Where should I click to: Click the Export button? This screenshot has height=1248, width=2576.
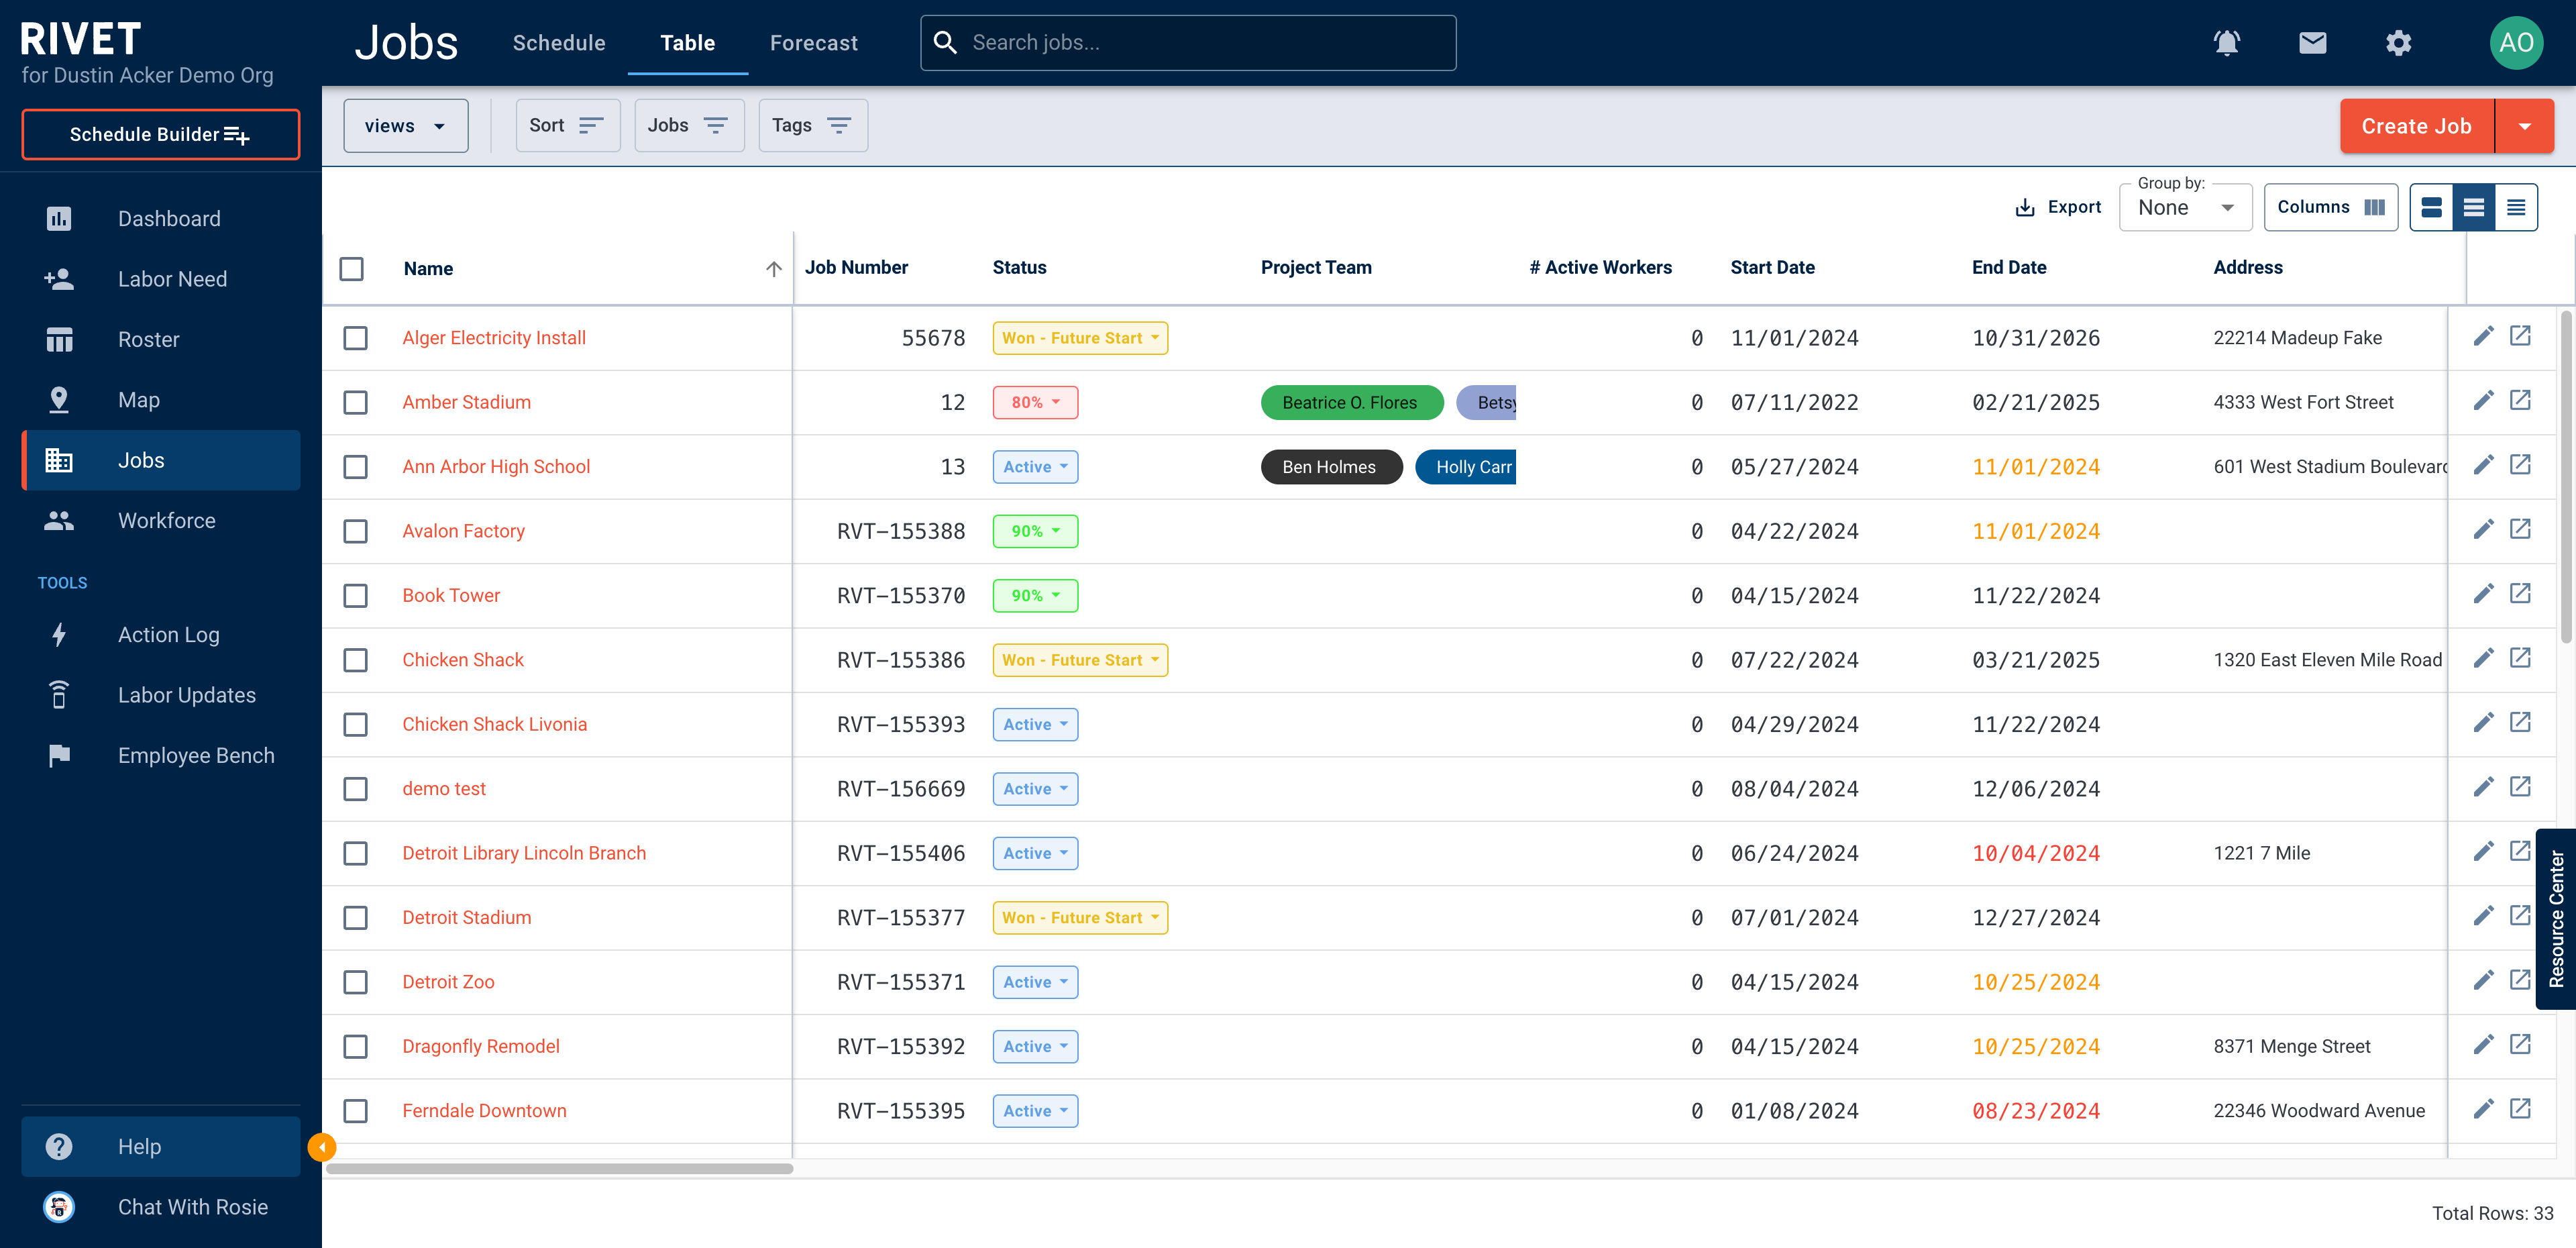click(x=2057, y=207)
